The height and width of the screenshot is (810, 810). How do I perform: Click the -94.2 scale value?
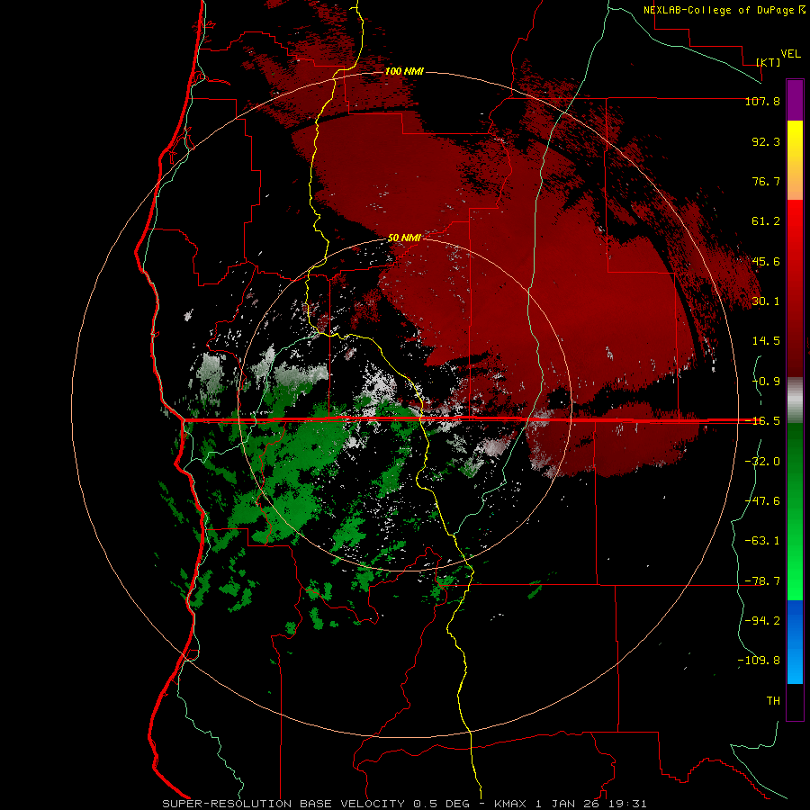[x=762, y=620]
